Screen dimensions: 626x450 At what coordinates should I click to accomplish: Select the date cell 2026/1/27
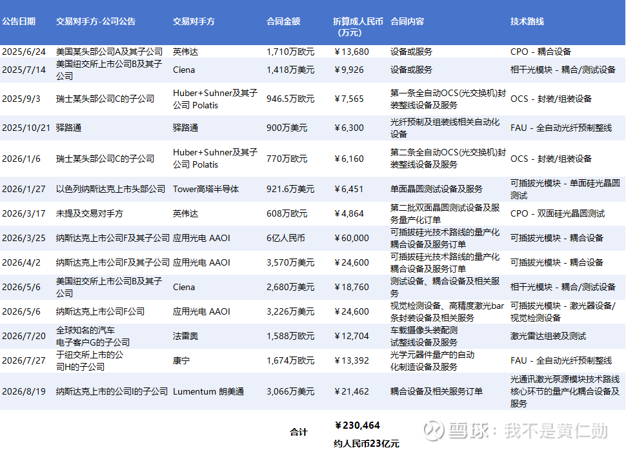tap(24, 189)
